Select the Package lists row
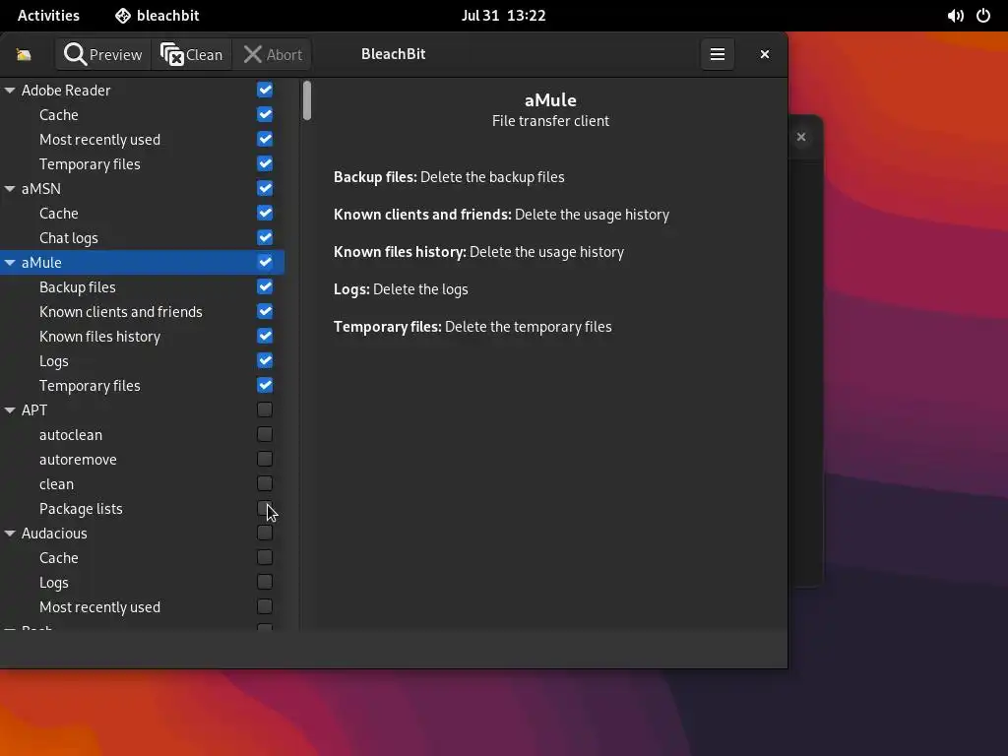The height and width of the screenshot is (756, 1008). point(142,509)
